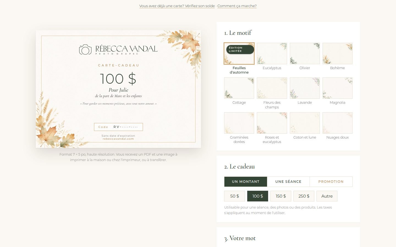Screen dimensions: 396x247
Task: Click the Pour Julie recipient line
Action: pos(118,90)
